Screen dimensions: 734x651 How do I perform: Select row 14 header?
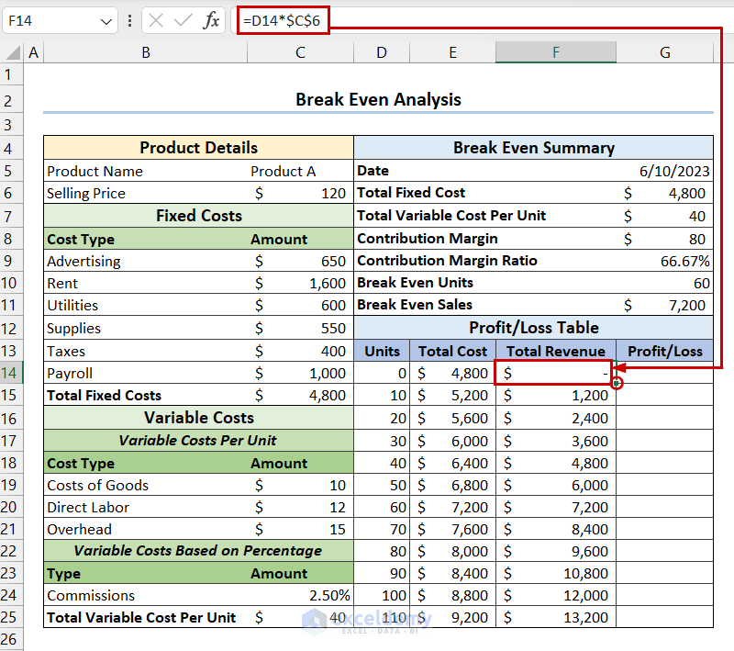[x=12, y=373]
